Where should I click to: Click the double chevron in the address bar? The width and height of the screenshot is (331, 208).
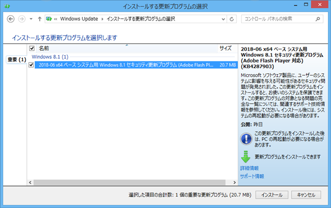(55, 19)
